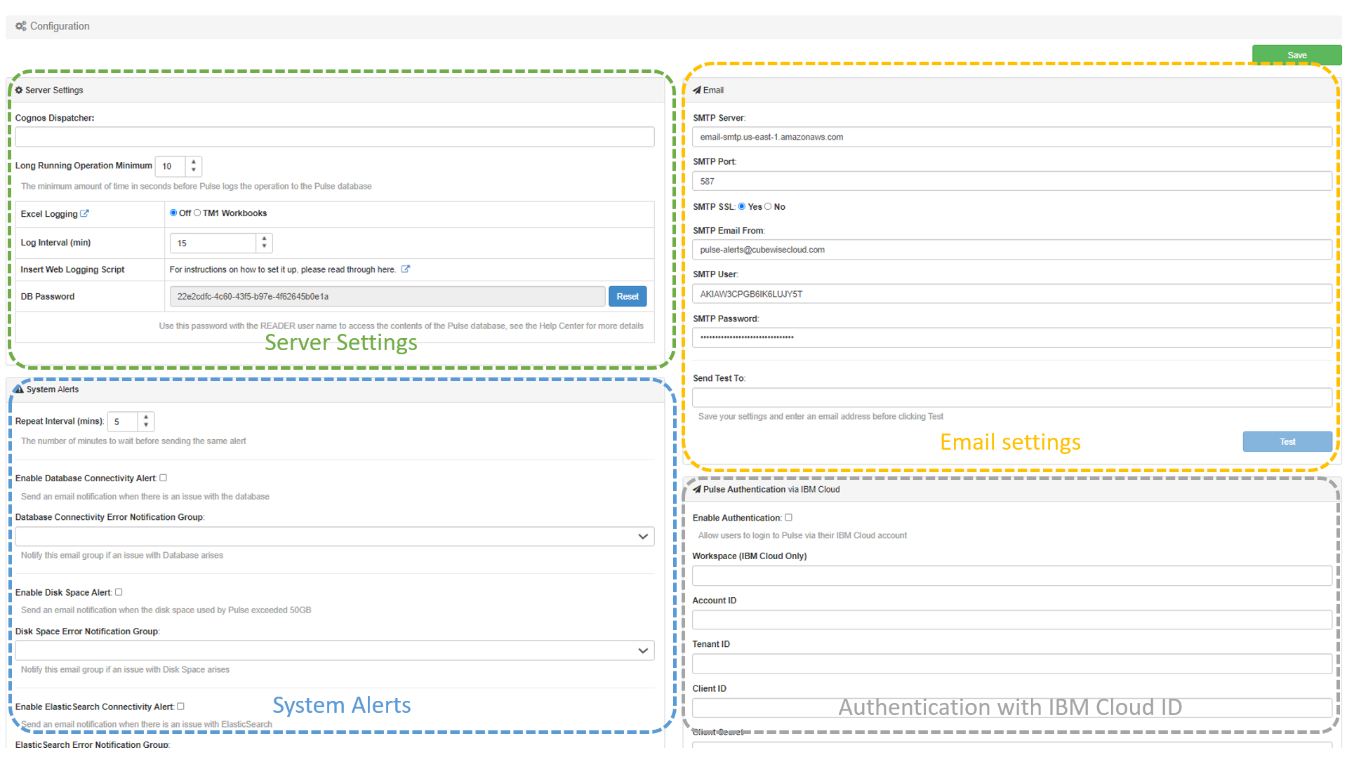The width and height of the screenshot is (1347, 757).
Task: Open the web logging instructions link icon
Action: [405, 269]
